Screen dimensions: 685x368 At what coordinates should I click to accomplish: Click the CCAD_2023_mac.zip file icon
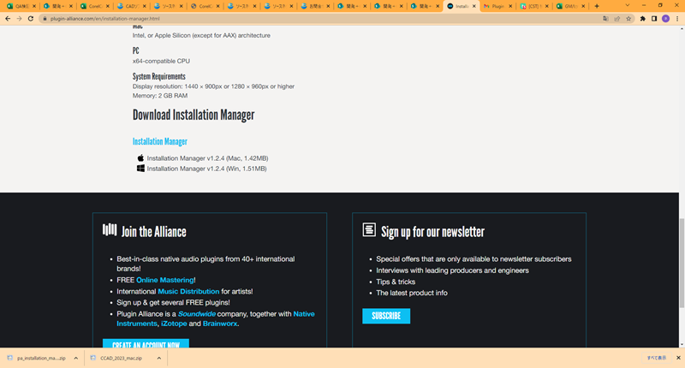(x=93, y=358)
